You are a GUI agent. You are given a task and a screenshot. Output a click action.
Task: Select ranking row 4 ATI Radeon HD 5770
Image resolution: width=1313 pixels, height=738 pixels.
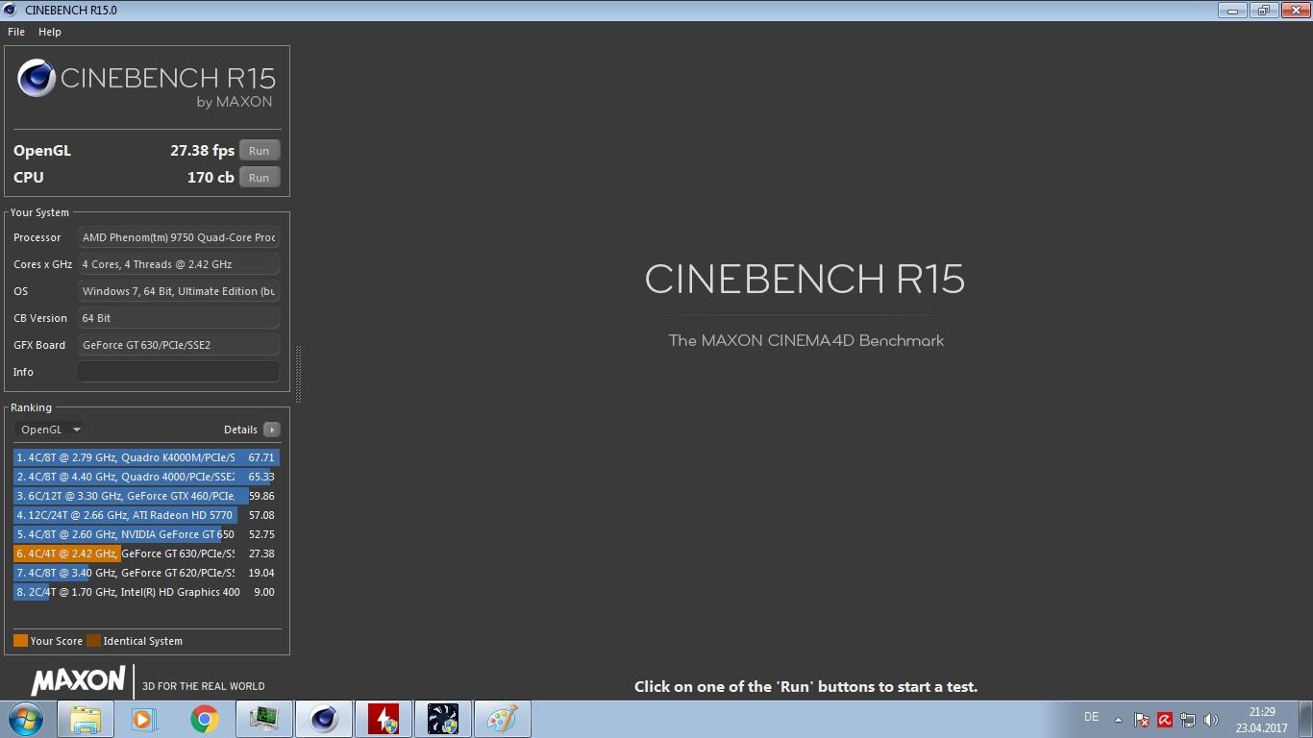pos(146,515)
